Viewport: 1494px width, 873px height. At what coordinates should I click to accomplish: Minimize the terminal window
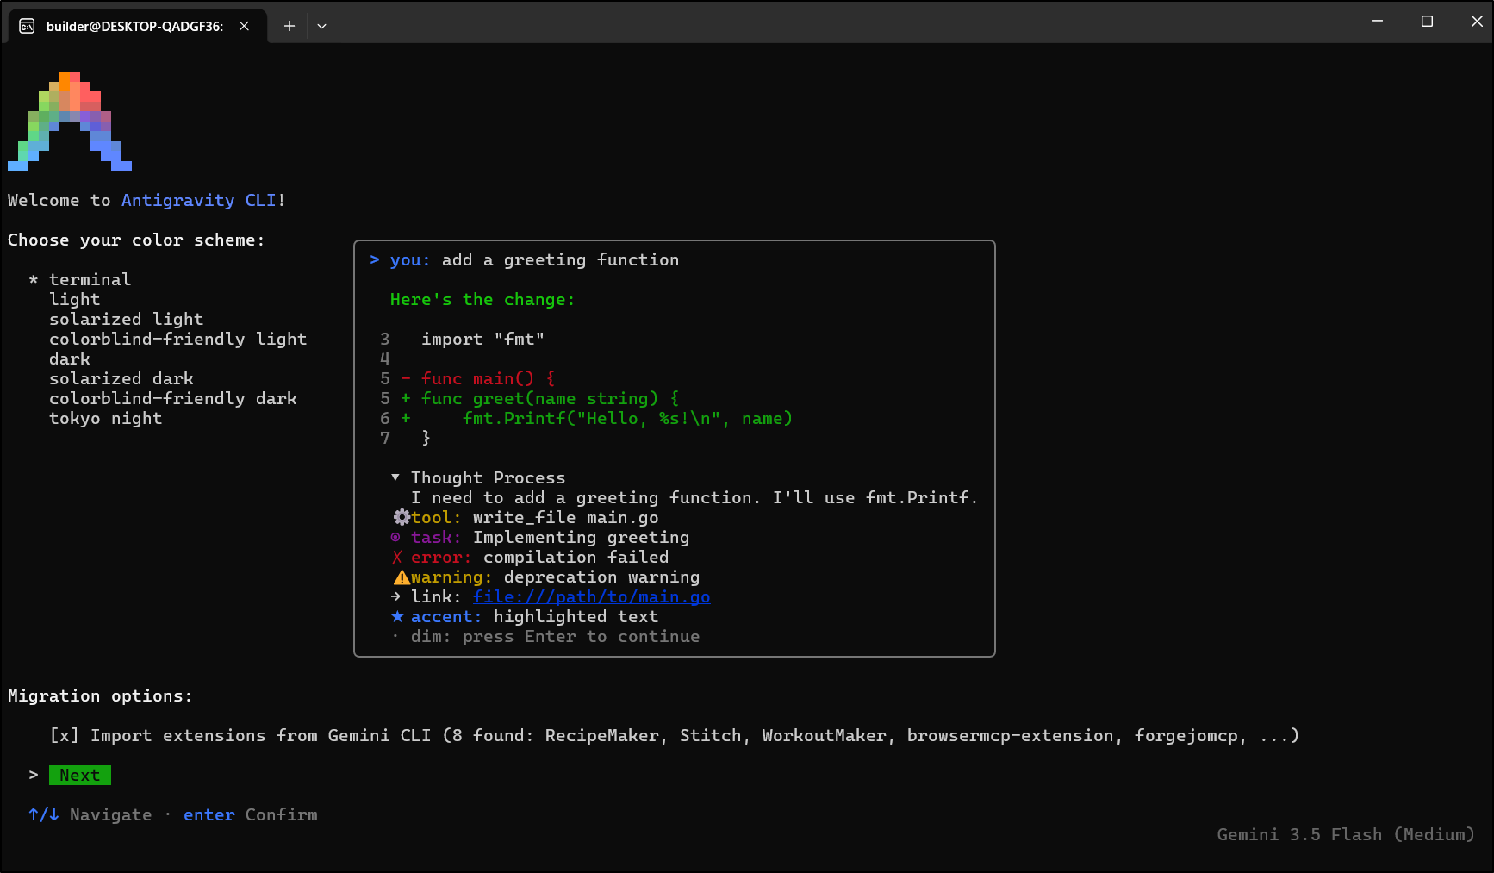click(1377, 21)
